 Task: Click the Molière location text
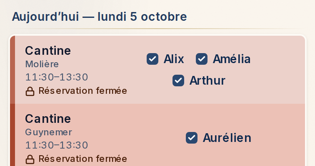[42, 64]
